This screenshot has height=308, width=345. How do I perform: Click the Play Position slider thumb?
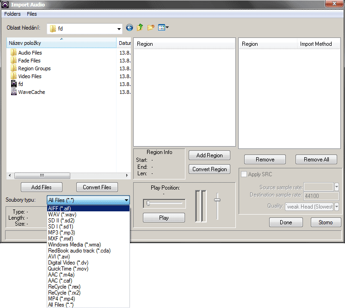[x=148, y=203]
